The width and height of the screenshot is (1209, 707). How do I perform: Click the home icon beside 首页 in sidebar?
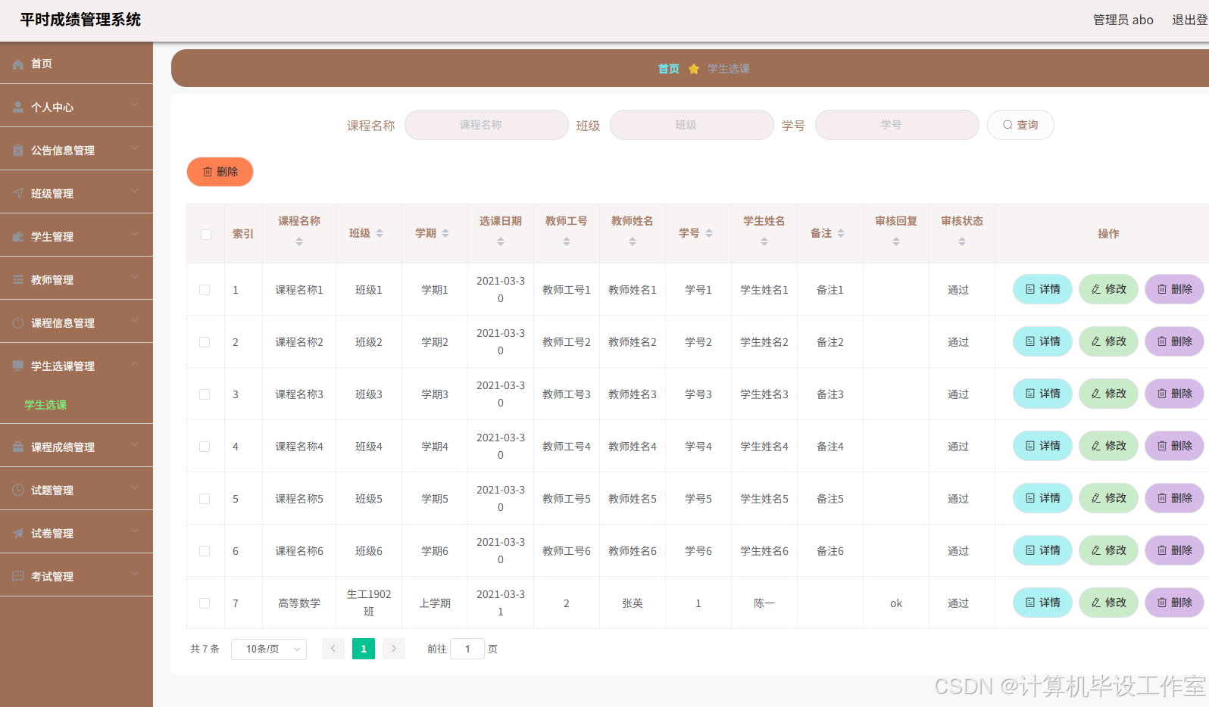pyautogui.click(x=18, y=64)
